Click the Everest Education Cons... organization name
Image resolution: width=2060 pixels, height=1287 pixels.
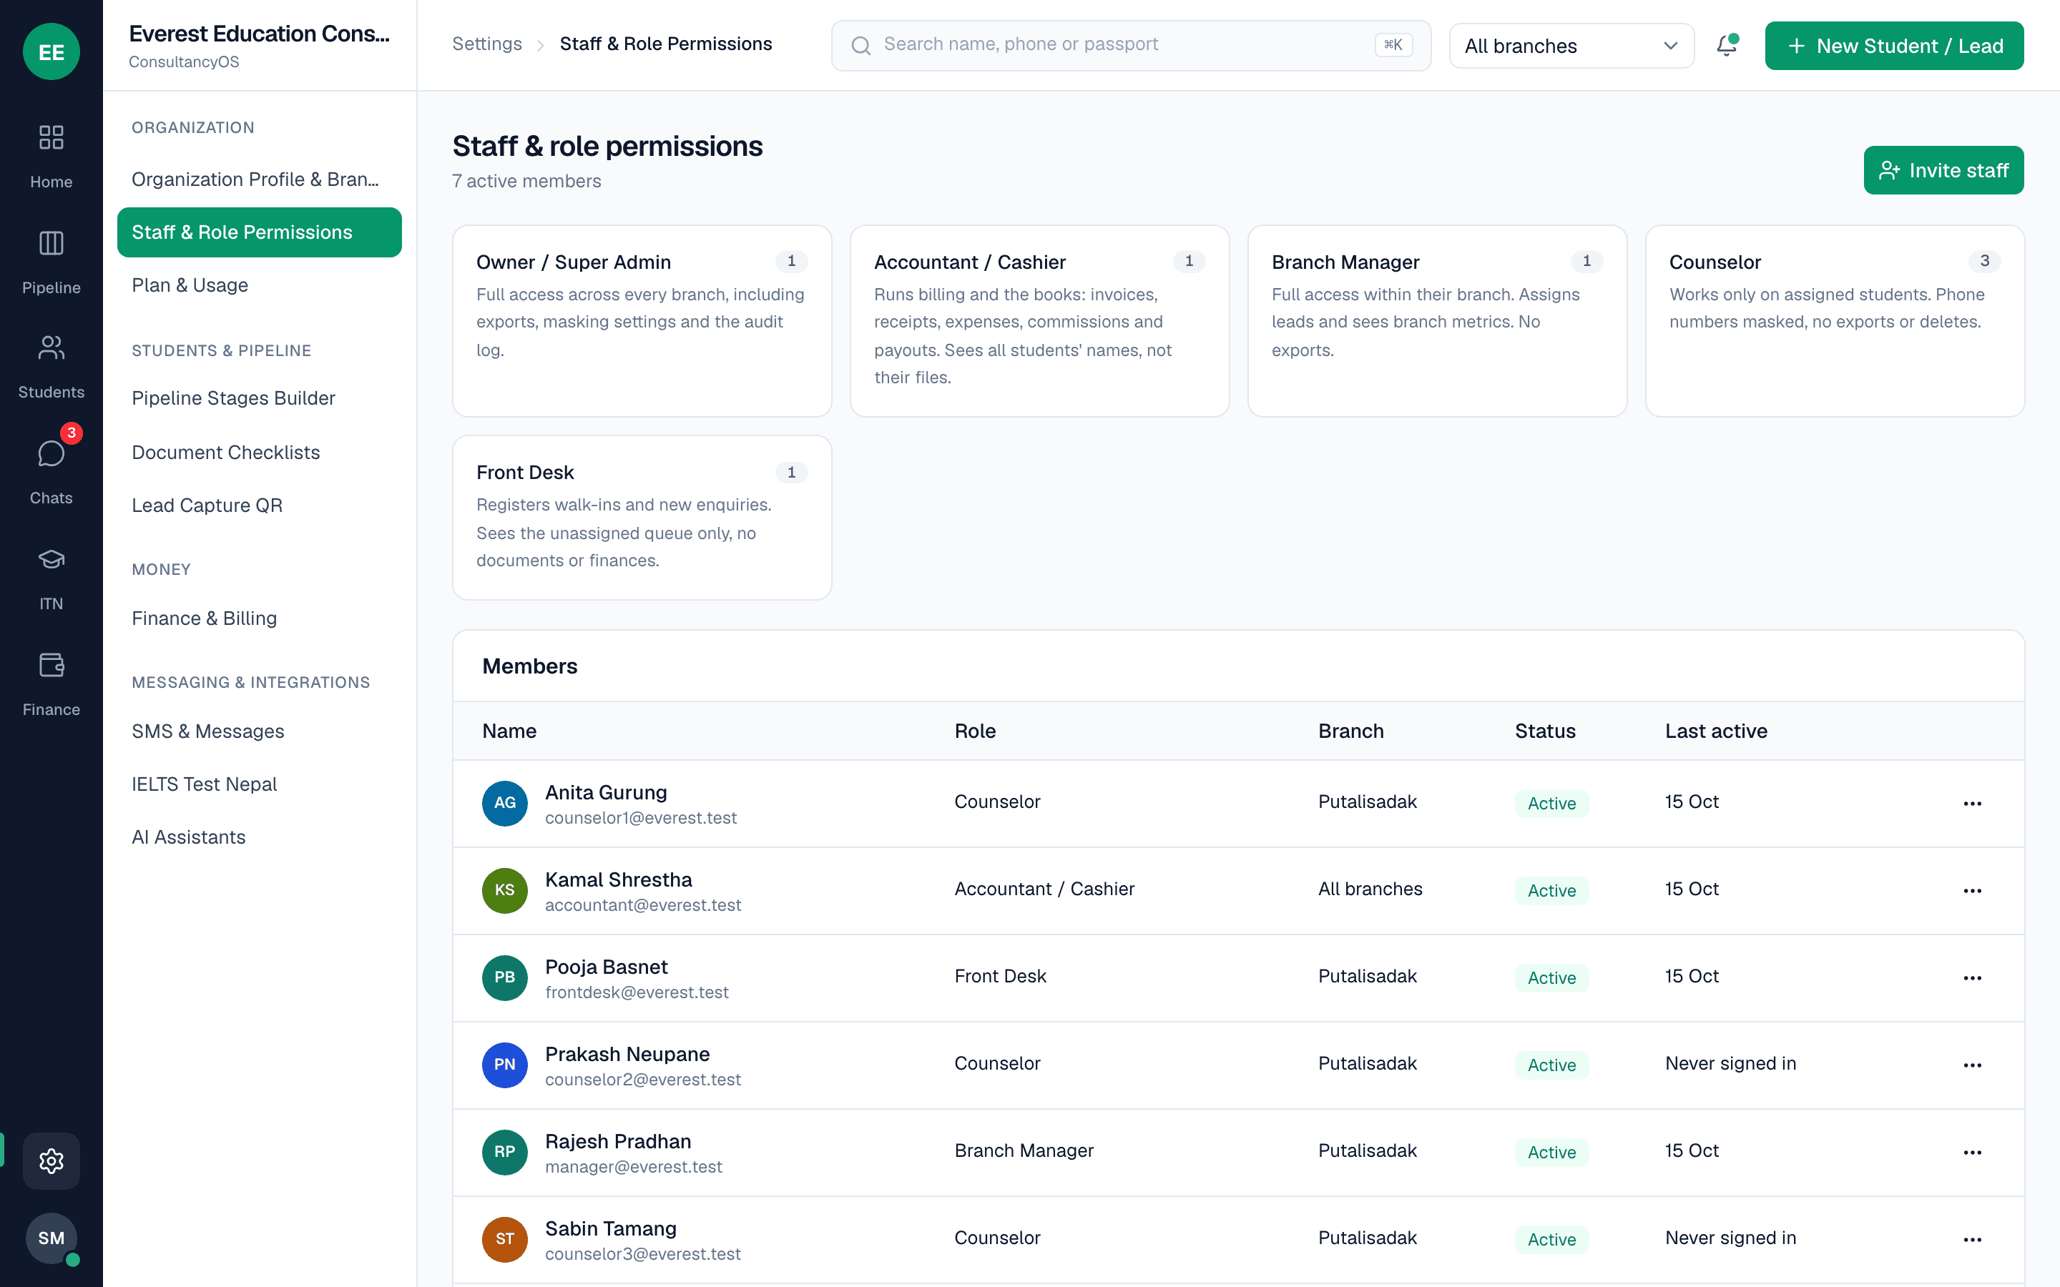(x=259, y=33)
